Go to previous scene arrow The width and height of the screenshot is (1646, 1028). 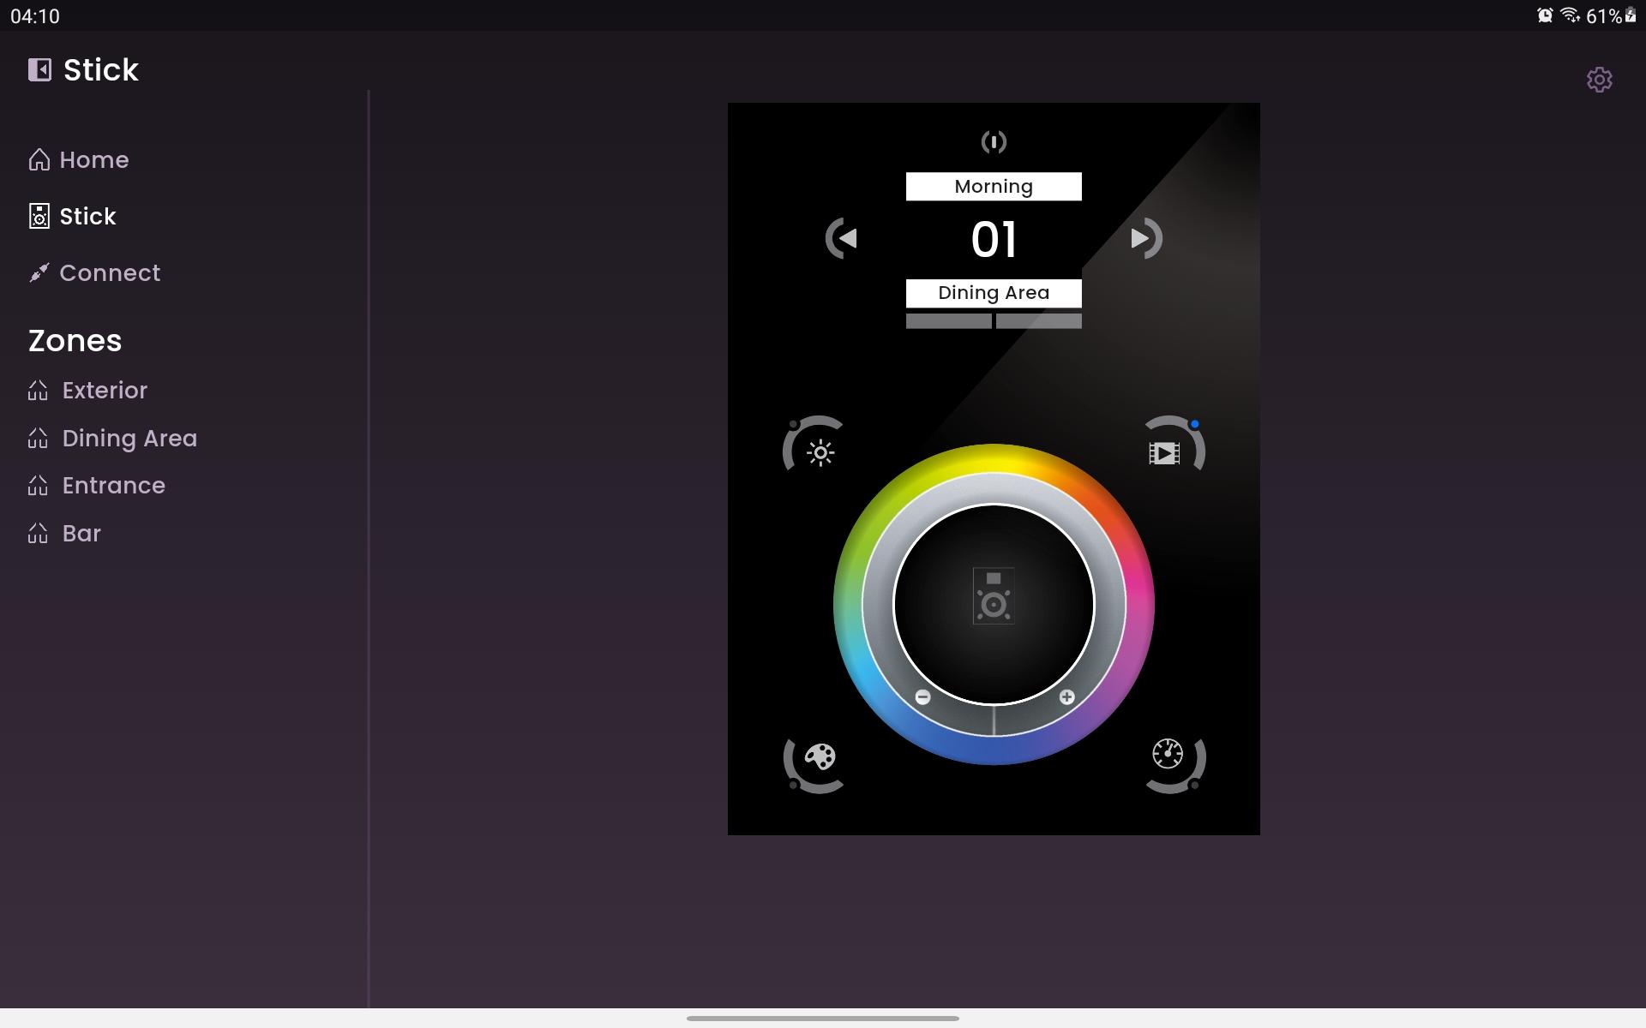click(841, 238)
